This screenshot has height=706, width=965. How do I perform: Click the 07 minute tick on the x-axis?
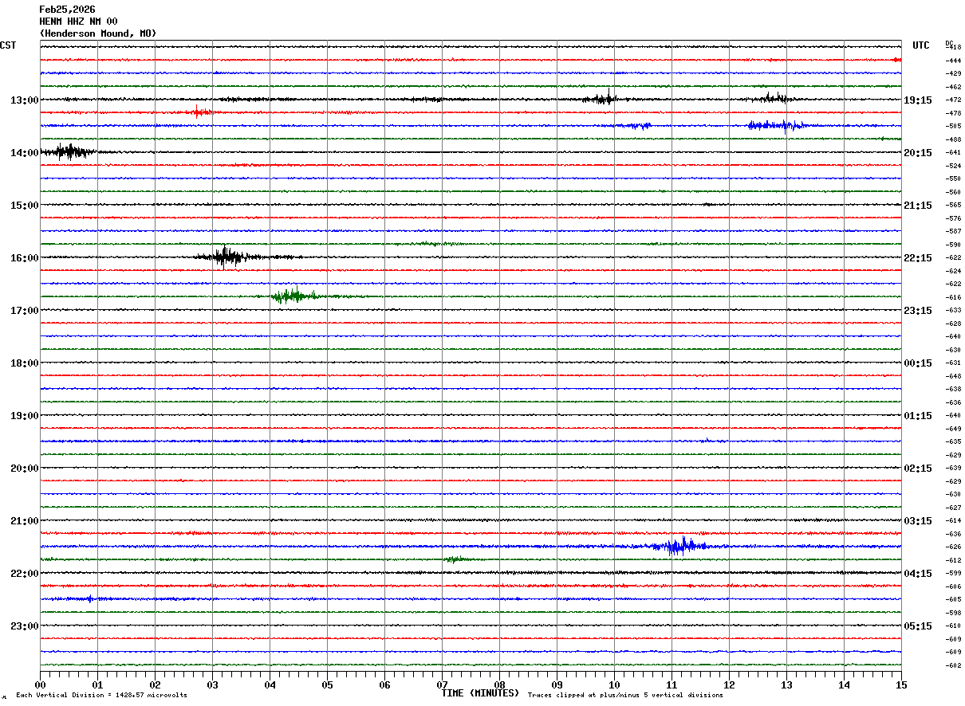click(x=442, y=685)
